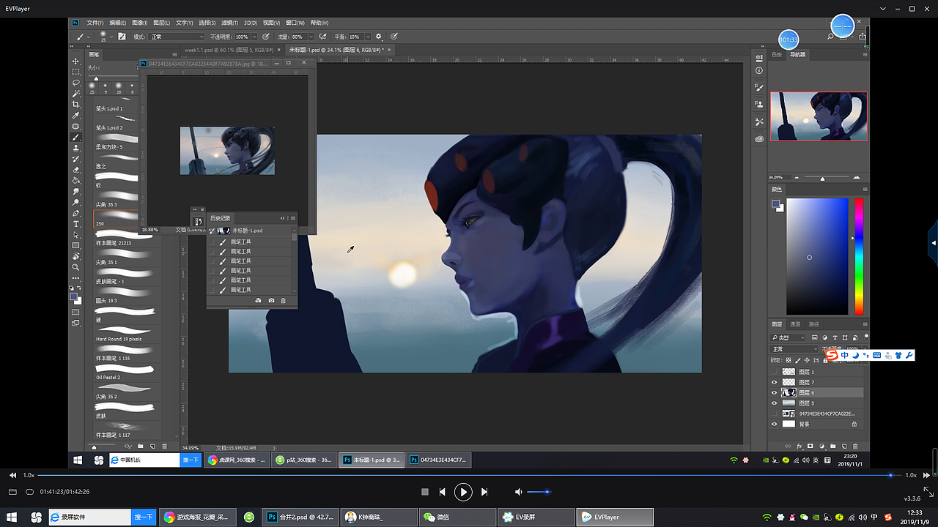The image size is (938, 527).
Task: Select the Brush tool in toolbar
Action: pyautogui.click(x=76, y=138)
